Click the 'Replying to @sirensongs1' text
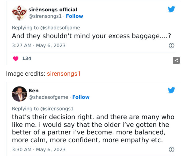182x156 pixels. click(x=43, y=109)
